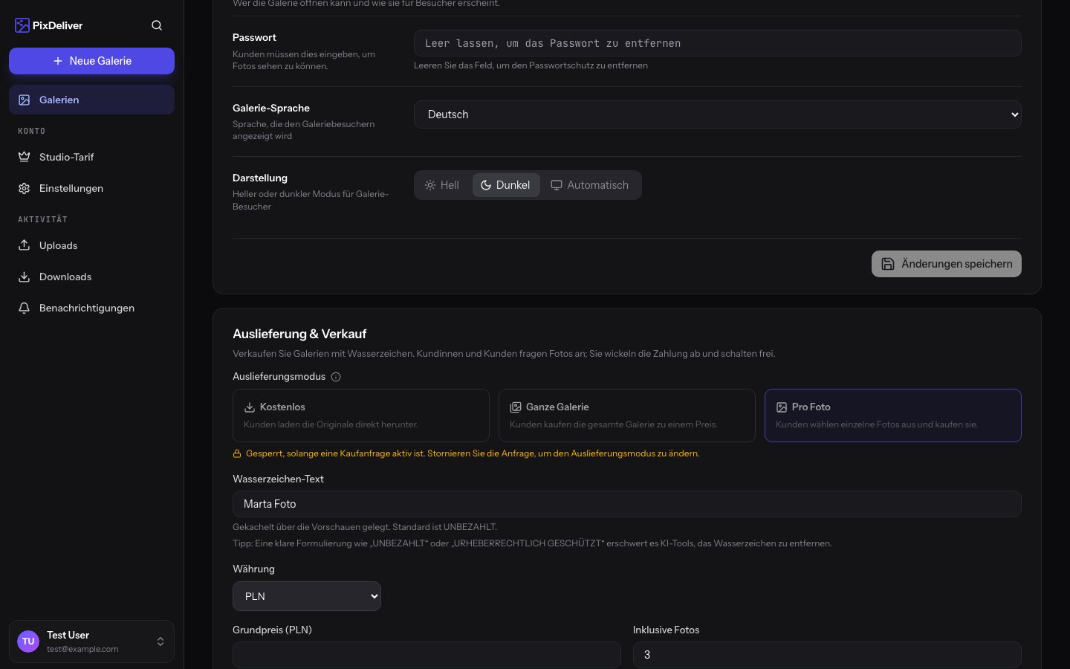Screen dimensions: 1070x669
Task: Click the Uploads icon in sidebar
Action: click(25, 245)
